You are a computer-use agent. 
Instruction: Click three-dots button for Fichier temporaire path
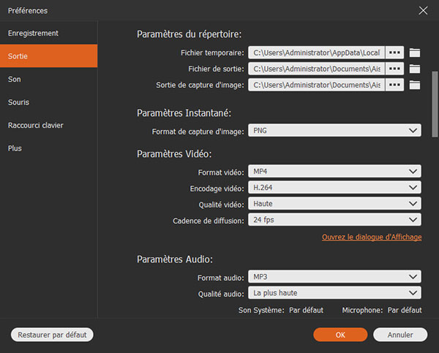click(395, 53)
